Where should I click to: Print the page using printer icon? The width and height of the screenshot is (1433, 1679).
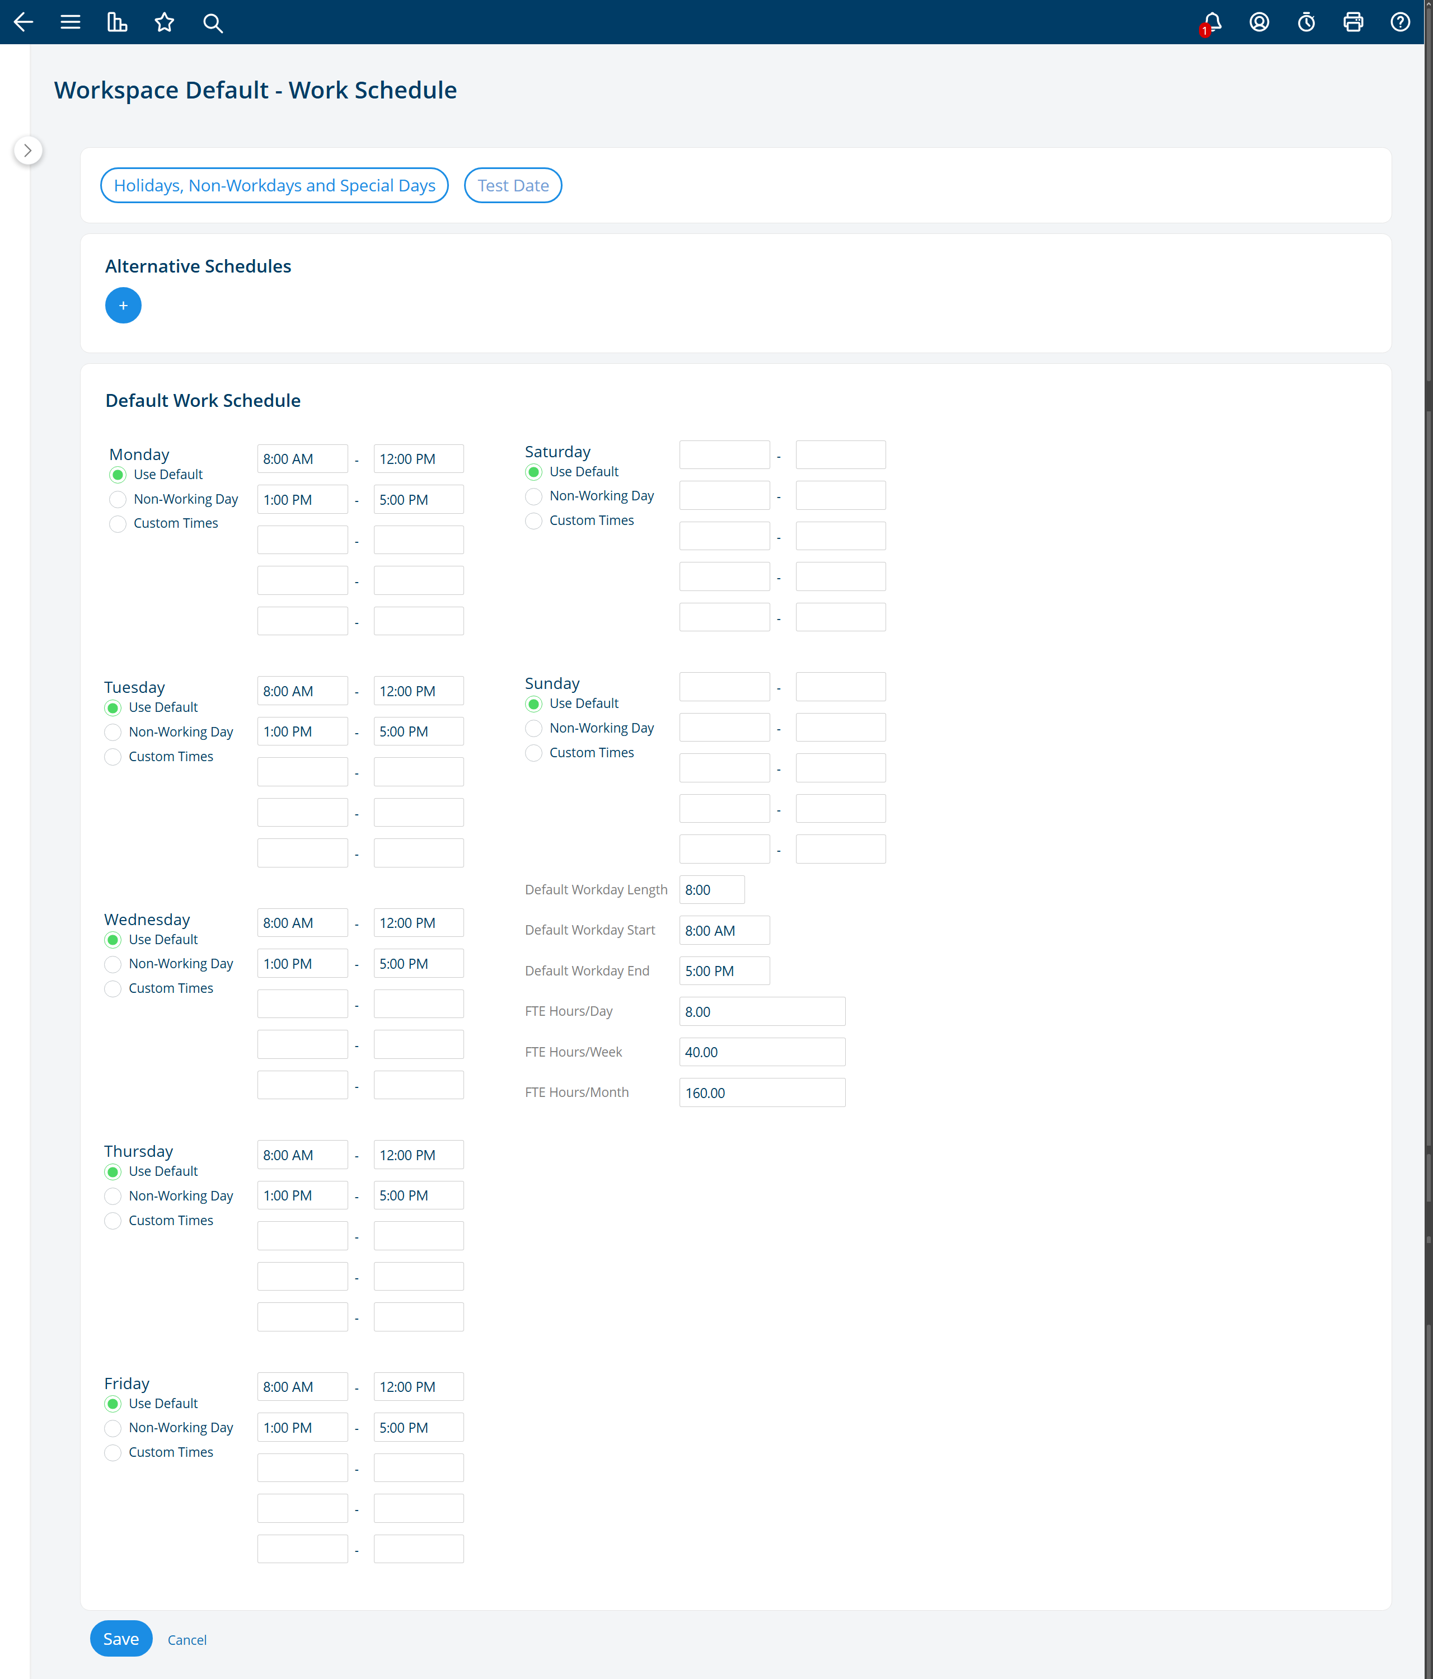pos(1353,22)
